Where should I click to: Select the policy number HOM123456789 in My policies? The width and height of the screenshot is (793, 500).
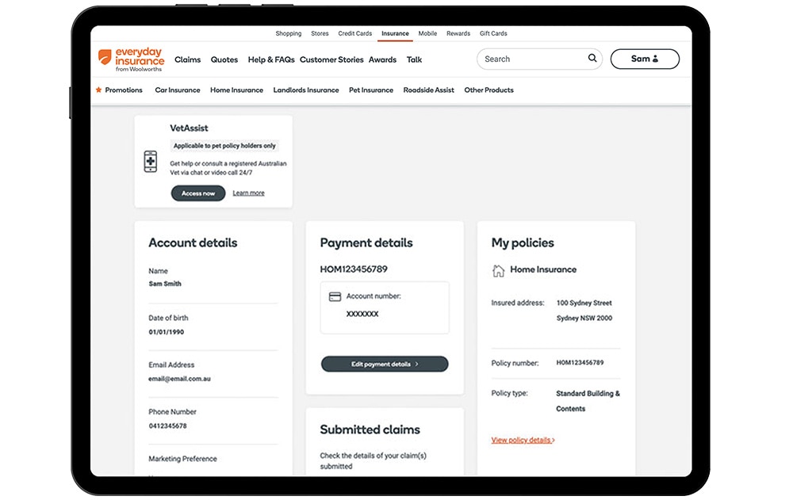580,362
